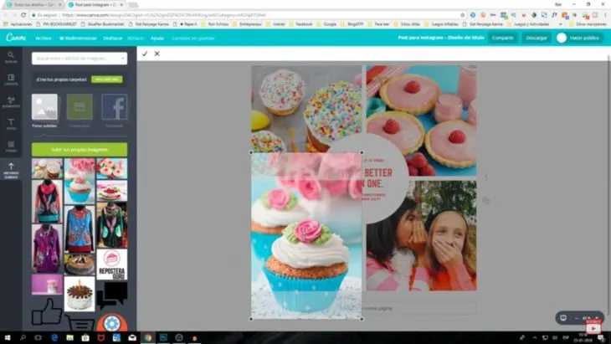The image size is (611, 344).
Task: Open Microsoft Store from the taskbar
Action: coord(85,338)
